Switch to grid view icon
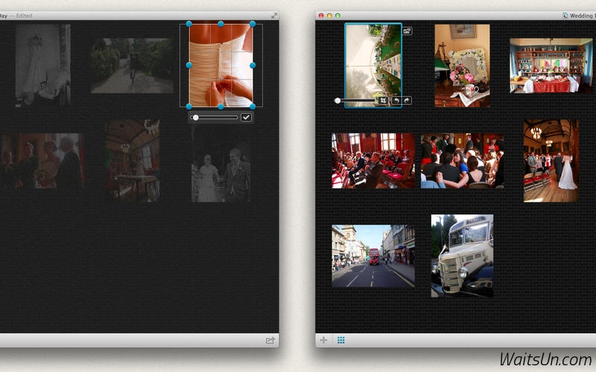The height and width of the screenshot is (372, 596). coord(341,340)
